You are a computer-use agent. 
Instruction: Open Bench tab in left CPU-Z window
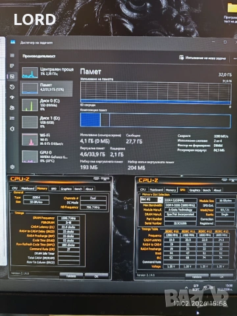point(78,188)
